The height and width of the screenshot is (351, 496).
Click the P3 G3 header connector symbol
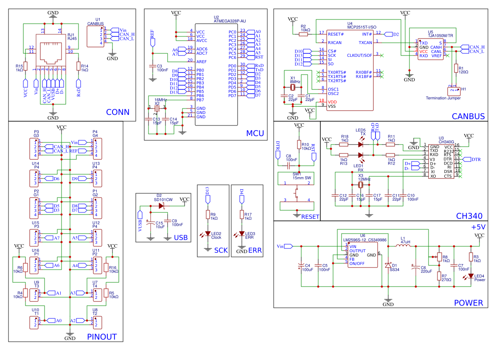click(x=34, y=148)
